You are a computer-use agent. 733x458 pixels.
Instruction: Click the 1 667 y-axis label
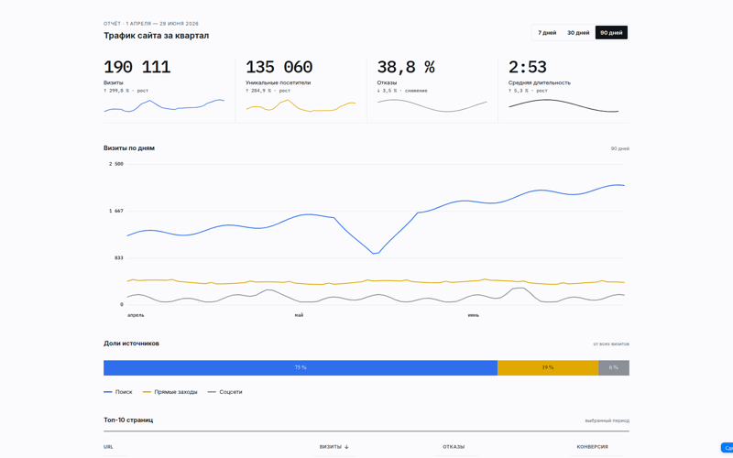116,212
